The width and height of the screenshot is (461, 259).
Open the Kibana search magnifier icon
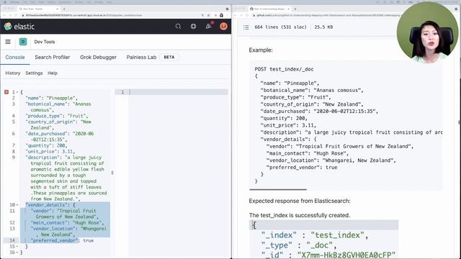[178, 27]
